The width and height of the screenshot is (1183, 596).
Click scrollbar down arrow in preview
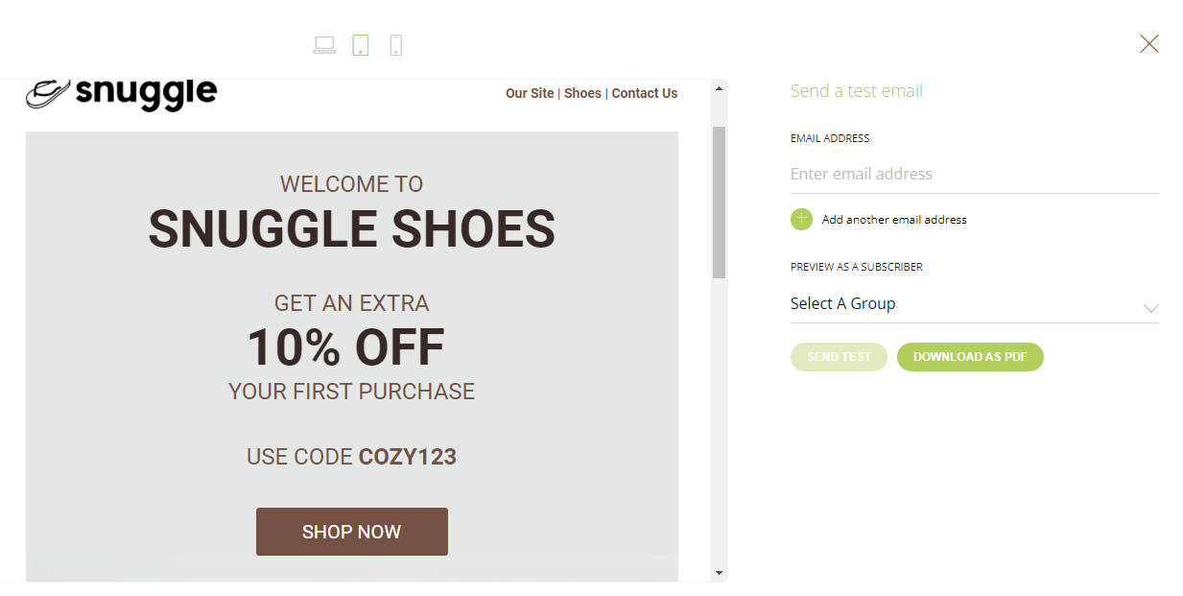pos(719,572)
